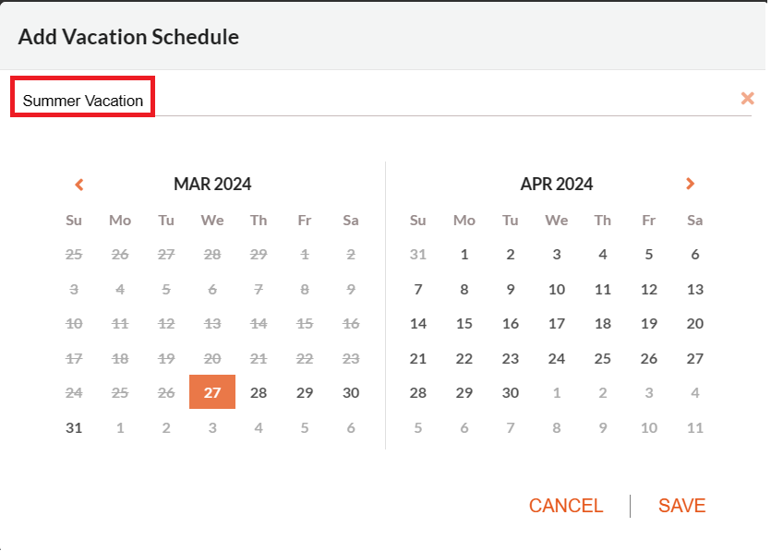Select April 6 in first week row

[x=694, y=255]
